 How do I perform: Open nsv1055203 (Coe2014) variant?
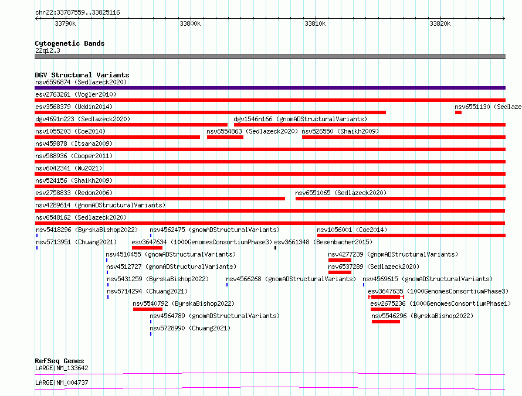[x=70, y=131]
